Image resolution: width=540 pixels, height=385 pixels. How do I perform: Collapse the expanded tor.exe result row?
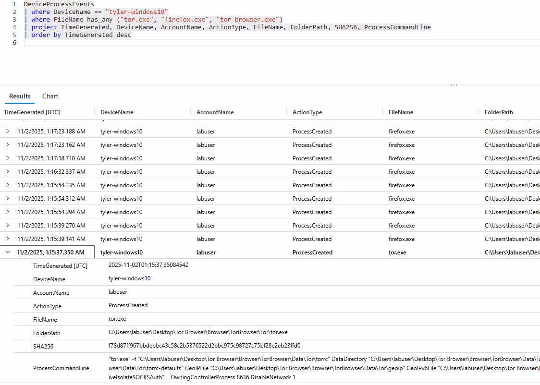8,252
